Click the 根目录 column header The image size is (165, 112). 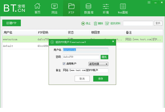[107, 32]
